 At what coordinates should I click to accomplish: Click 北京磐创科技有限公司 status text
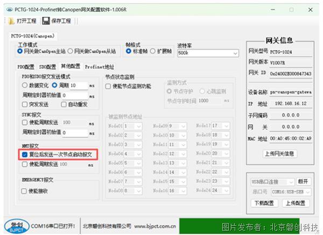tap(107, 226)
